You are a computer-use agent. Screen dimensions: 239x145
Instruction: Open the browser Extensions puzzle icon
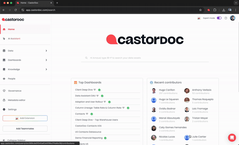pyautogui.click(x=215, y=10)
